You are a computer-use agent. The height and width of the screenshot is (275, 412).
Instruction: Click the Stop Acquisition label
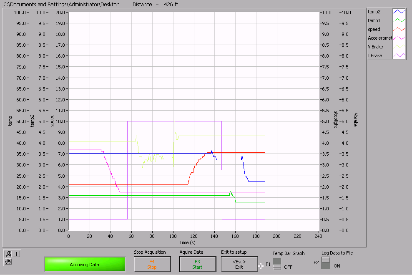(x=150, y=252)
